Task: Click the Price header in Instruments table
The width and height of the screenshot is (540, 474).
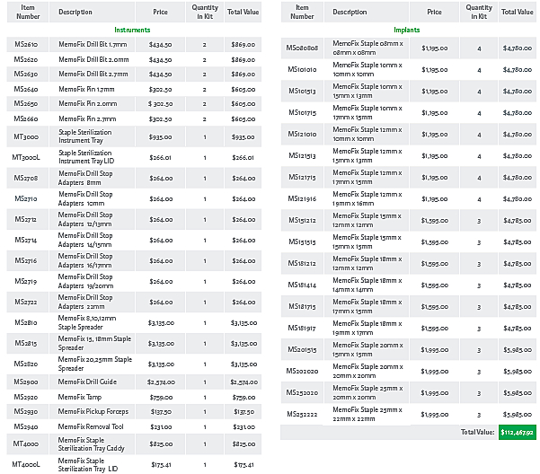Action: (x=160, y=12)
